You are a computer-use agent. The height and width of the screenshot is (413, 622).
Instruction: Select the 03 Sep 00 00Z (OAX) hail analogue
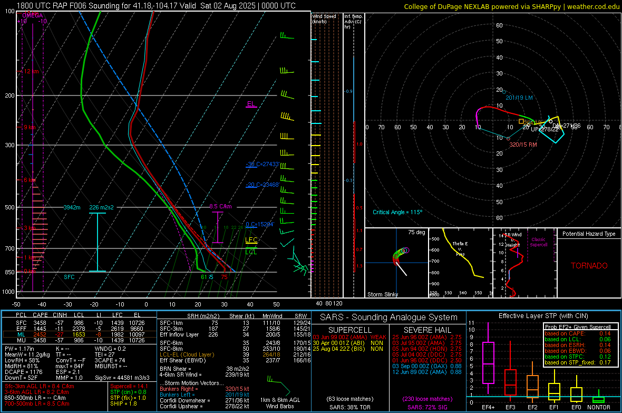pyautogui.click(x=427, y=366)
